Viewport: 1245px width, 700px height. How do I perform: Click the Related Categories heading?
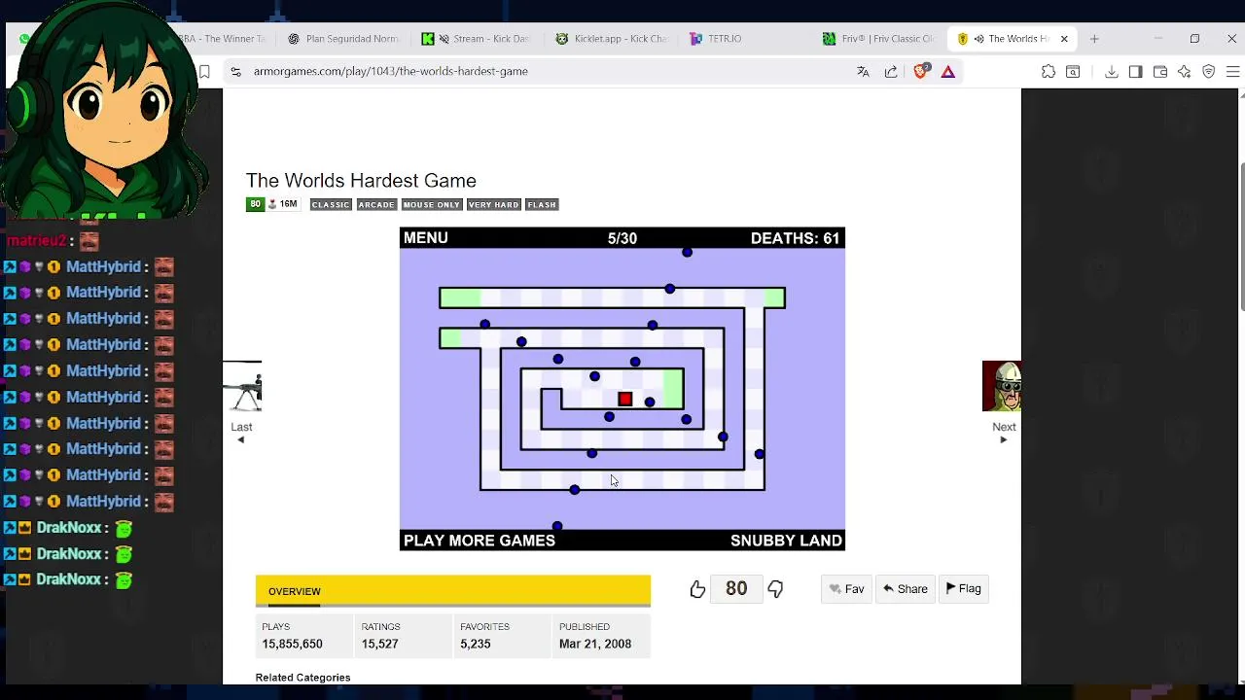click(302, 678)
